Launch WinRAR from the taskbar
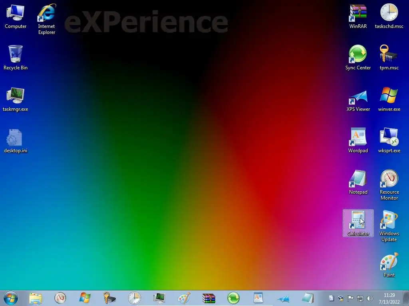 (x=208, y=298)
